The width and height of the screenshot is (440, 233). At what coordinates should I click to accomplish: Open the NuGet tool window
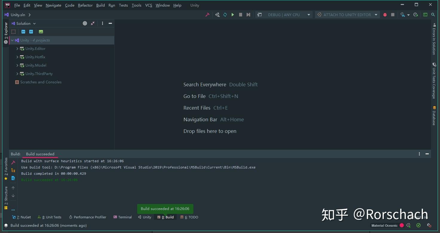click(x=22, y=217)
